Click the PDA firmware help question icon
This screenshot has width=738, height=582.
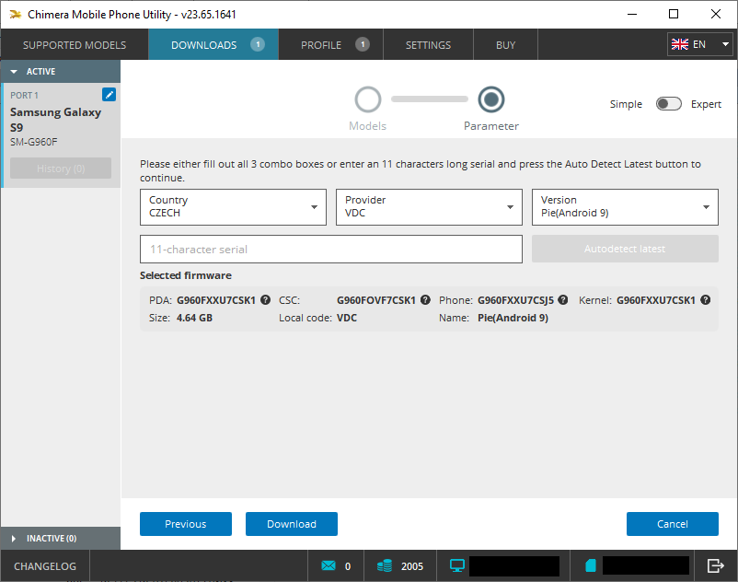tap(265, 300)
